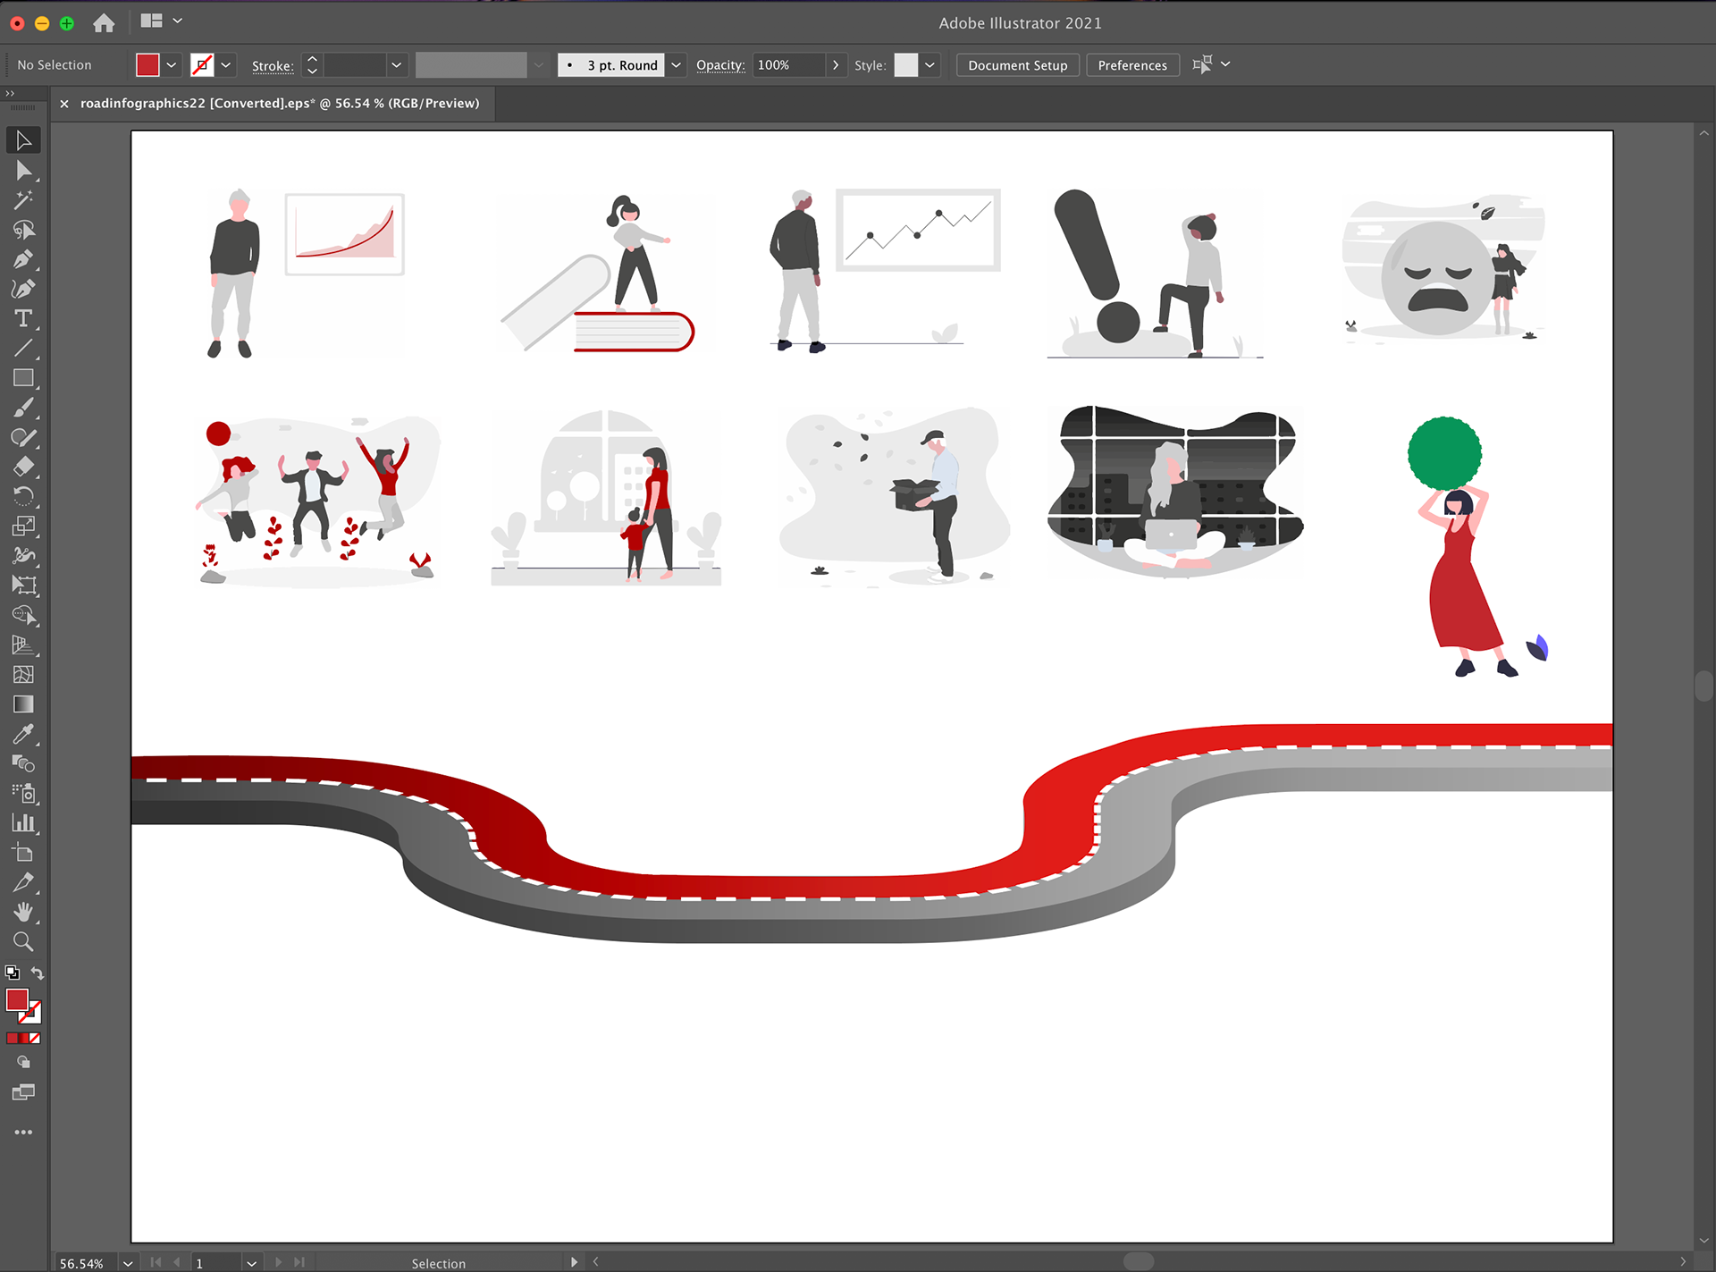The image size is (1716, 1272).
Task: Select the Shaper tool
Action: click(x=24, y=437)
